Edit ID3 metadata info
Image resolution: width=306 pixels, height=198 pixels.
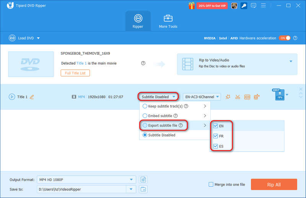pyautogui.click(x=247, y=97)
